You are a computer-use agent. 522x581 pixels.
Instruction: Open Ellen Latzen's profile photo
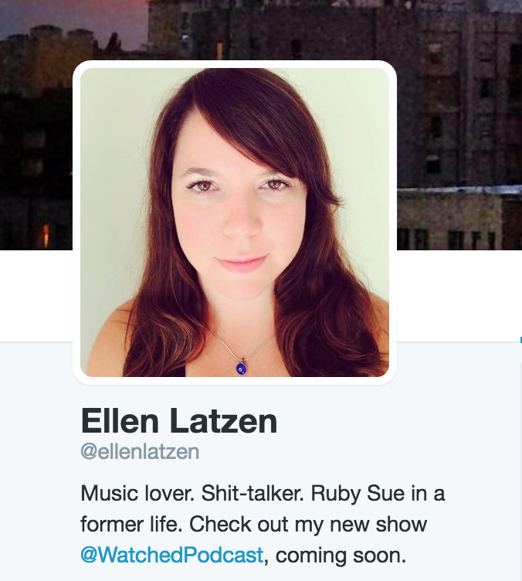pyautogui.click(x=235, y=223)
